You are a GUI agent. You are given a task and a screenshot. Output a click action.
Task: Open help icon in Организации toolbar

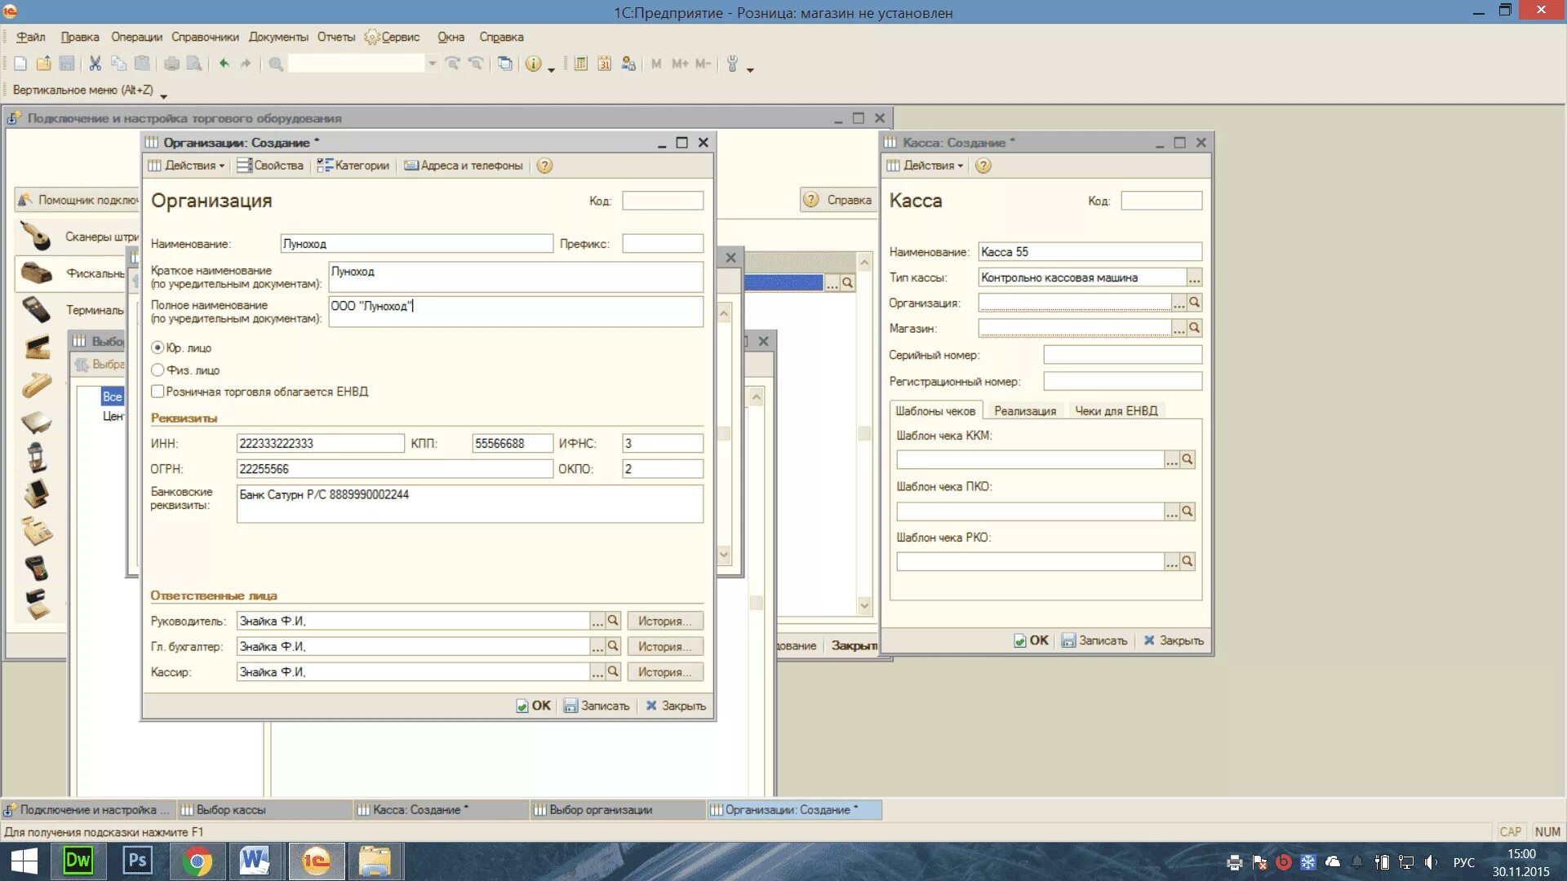point(544,166)
